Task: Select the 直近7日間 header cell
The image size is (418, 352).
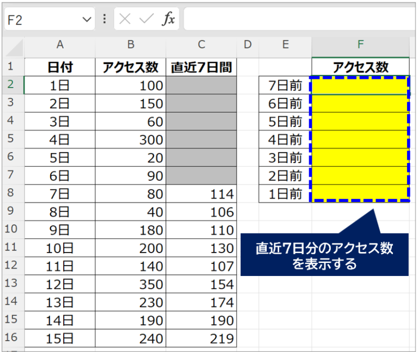Action: point(201,67)
